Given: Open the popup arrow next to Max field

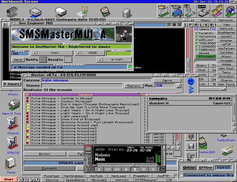Looking at the screenshot, I should click(178, 86).
